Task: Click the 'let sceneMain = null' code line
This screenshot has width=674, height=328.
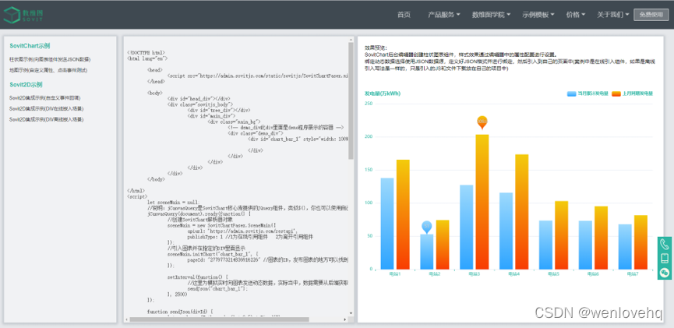Action: pyautogui.click(x=173, y=202)
